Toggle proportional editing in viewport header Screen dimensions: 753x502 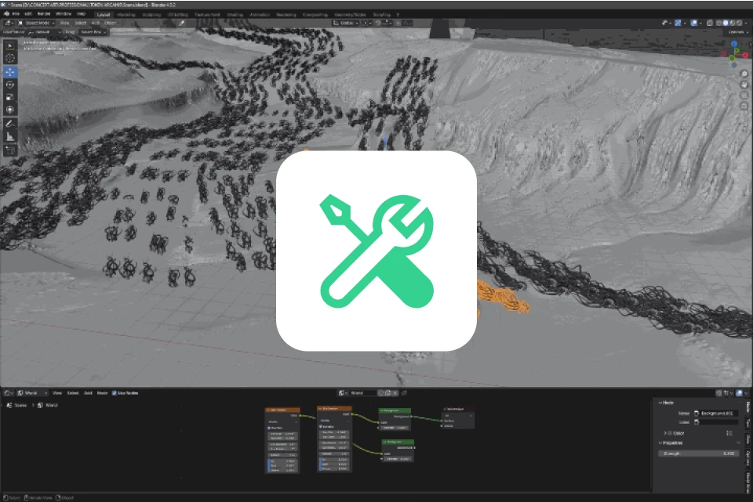tap(398, 23)
